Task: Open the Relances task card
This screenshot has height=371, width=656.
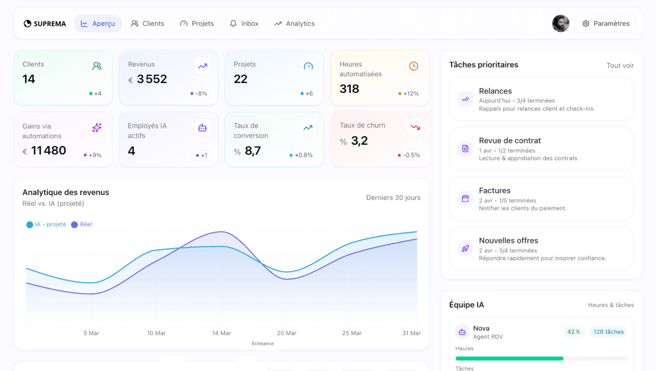Action: pyautogui.click(x=541, y=99)
